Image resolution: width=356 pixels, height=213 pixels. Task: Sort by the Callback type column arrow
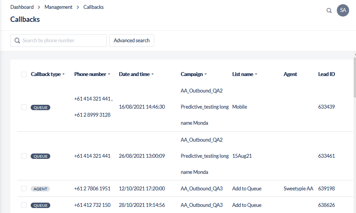[64, 74]
